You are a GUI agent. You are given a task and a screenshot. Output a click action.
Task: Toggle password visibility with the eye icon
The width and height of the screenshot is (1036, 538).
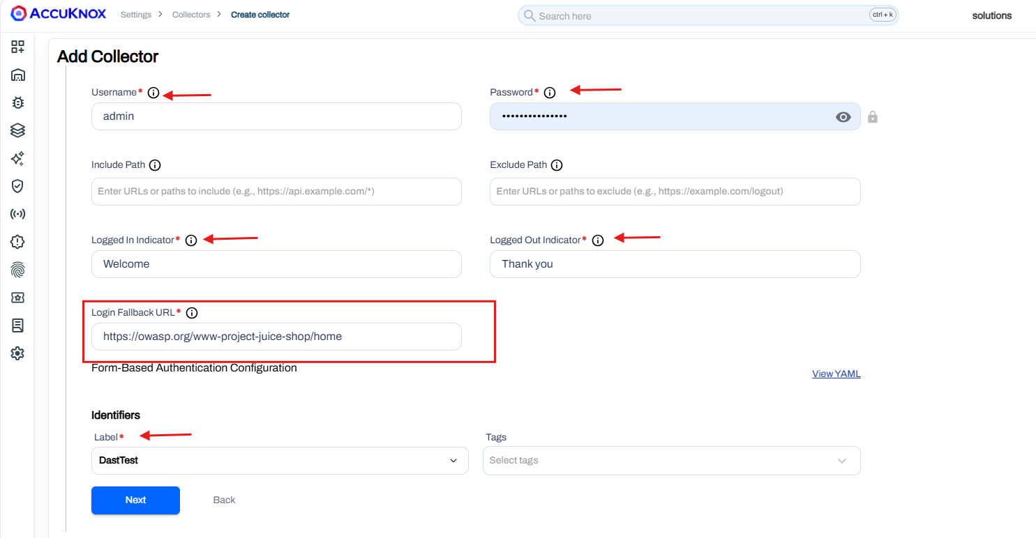pos(843,117)
